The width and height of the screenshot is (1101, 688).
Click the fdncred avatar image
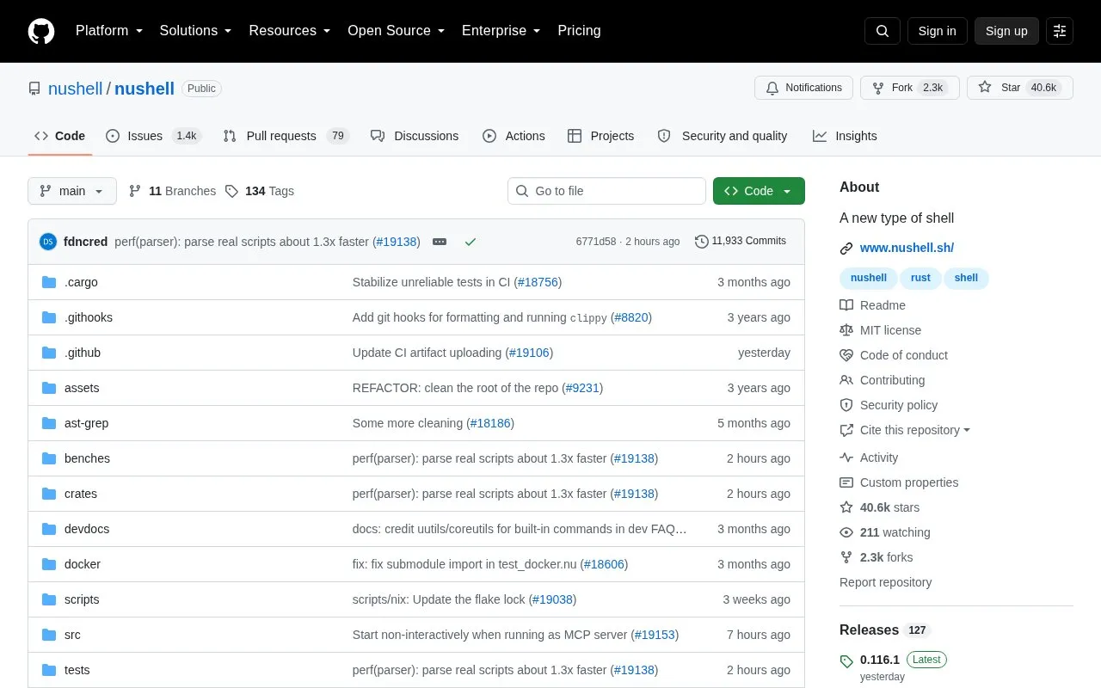pos(48,242)
